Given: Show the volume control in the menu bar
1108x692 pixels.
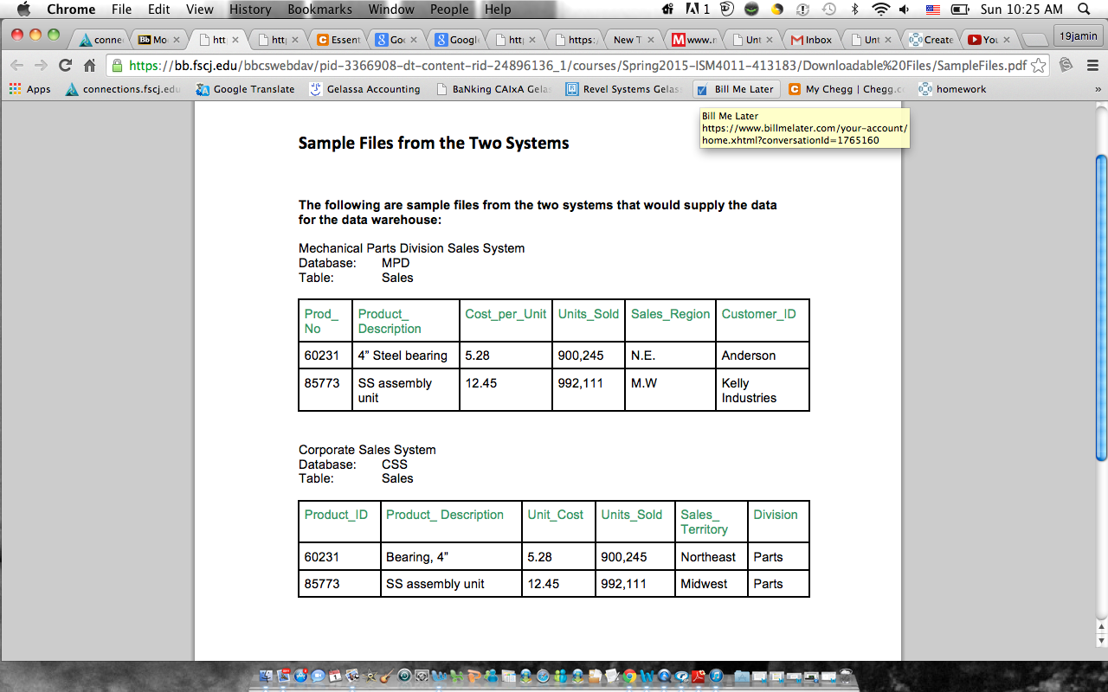Looking at the screenshot, I should click(905, 10).
